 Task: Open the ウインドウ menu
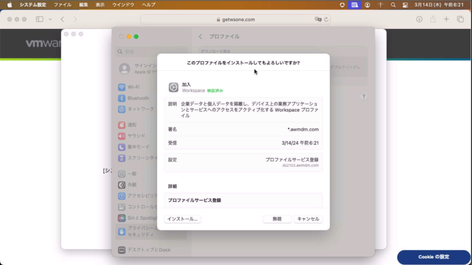[x=123, y=5]
